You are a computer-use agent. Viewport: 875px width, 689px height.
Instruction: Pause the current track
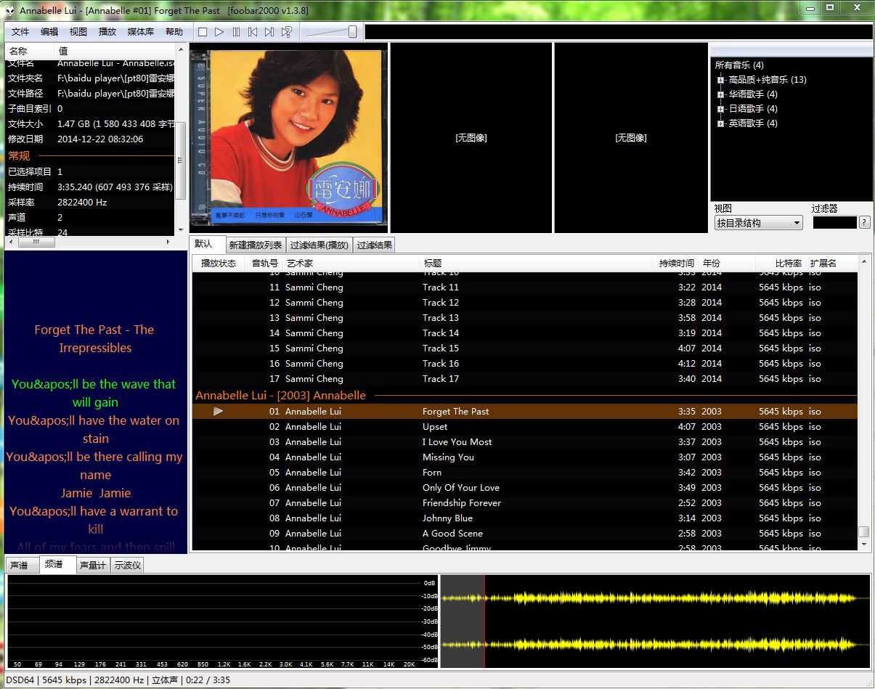coord(236,32)
